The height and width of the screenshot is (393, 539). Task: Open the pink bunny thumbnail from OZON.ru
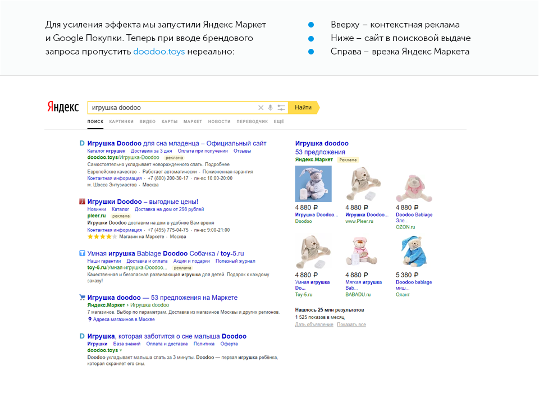point(414,188)
